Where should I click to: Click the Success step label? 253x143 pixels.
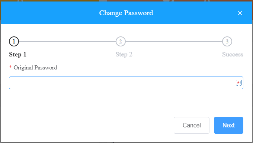click(233, 55)
